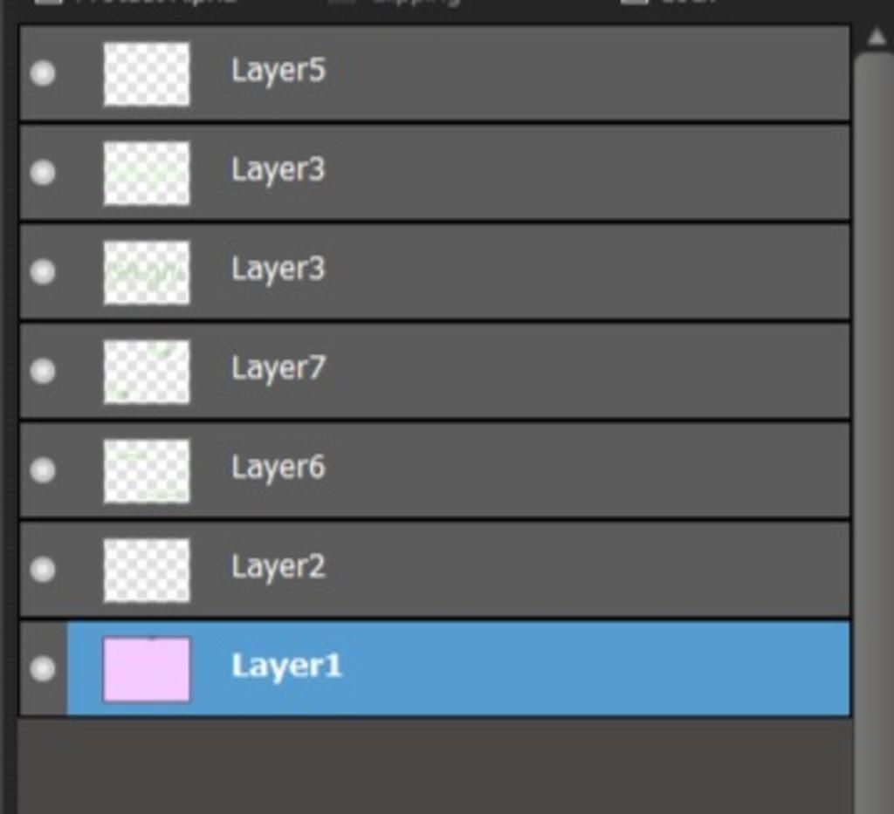
Task: Select the Layer3 row directly above Layer7
Action: (435, 271)
